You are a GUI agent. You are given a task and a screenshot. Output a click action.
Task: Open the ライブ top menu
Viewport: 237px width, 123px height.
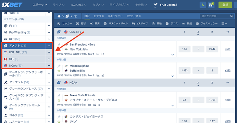(x=59, y=5)
